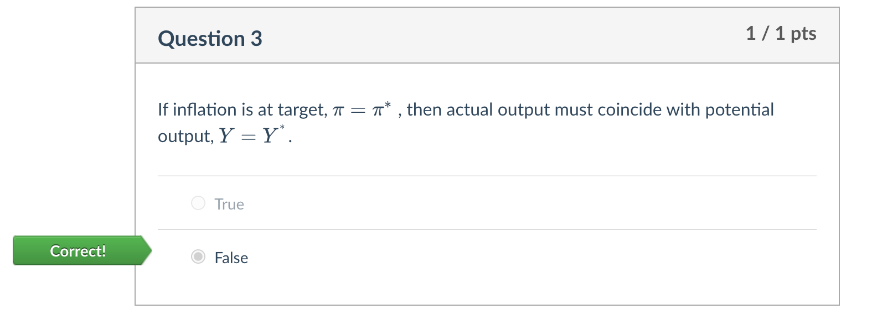Image resolution: width=877 pixels, height=335 pixels.
Task: Click the word potential in the question
Action: pos(740,109)
